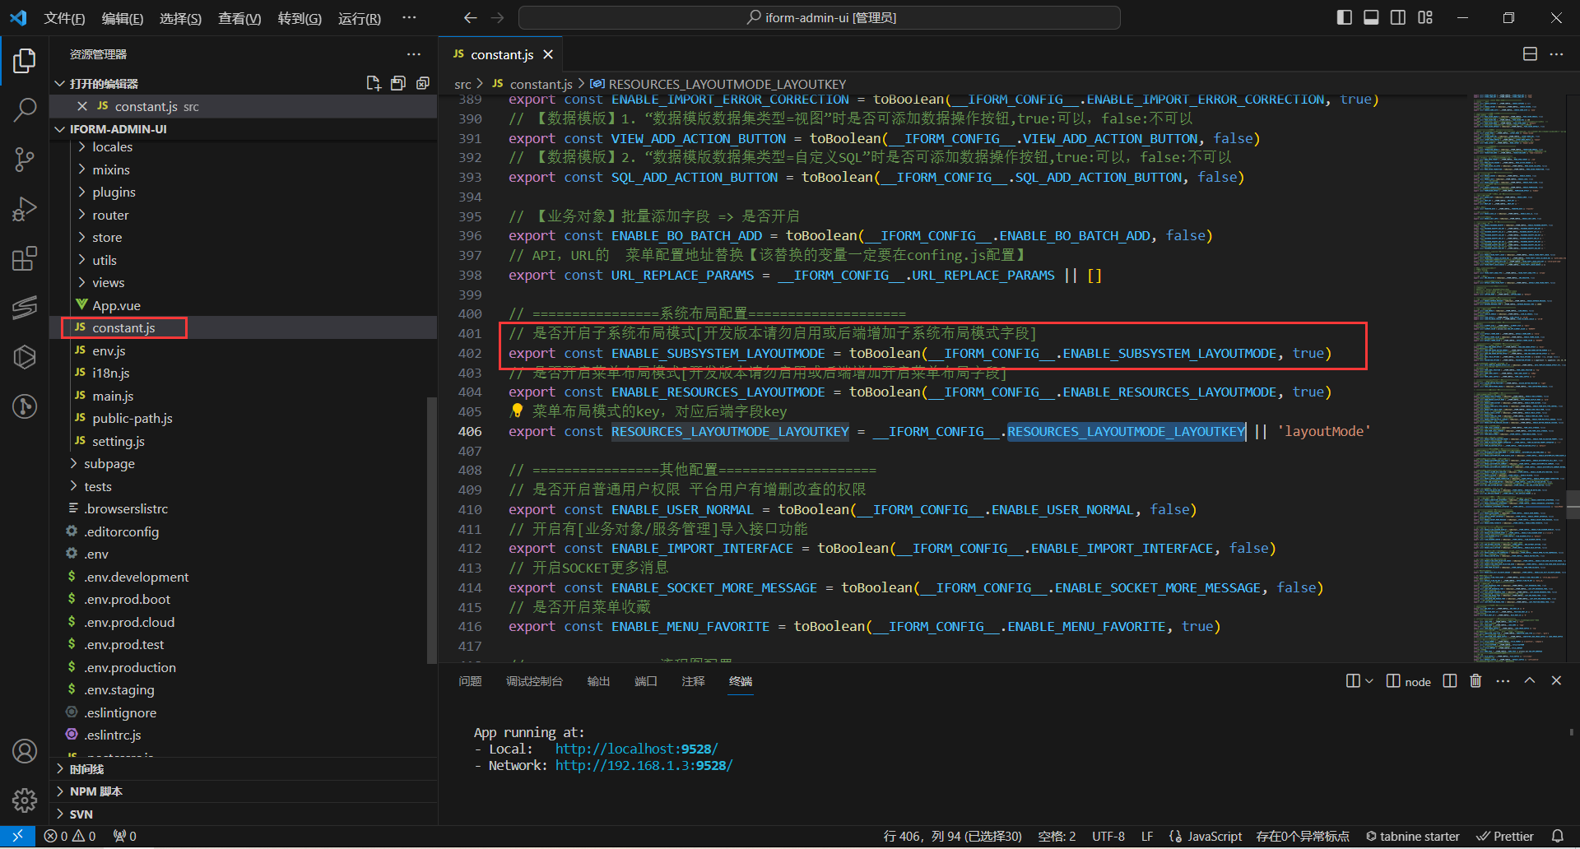
Task: Toggle the bottom panel layout button
Action: 1371,17
